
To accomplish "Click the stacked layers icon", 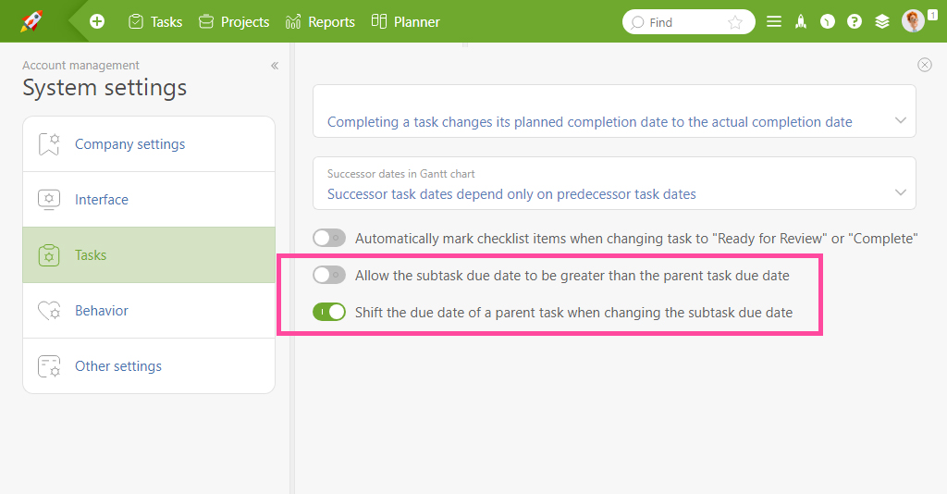I will coord(881,22).
